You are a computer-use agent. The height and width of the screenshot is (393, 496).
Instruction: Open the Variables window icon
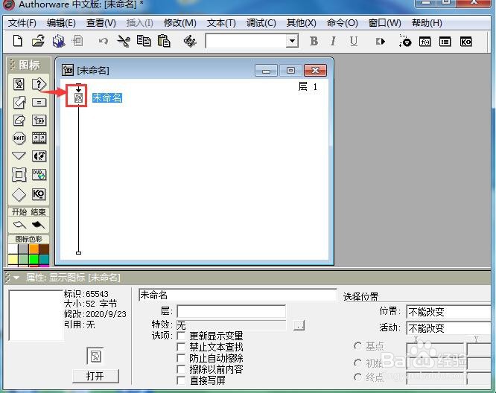[x=445, y=42]
